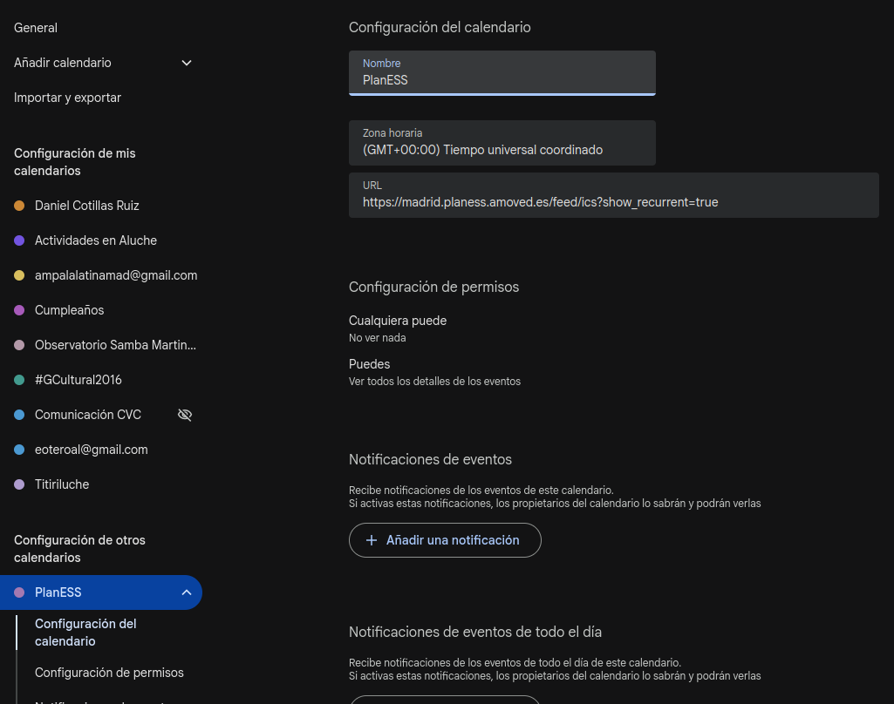Viewport: 894px width, 704px height.
Task: Click the Nombre text field
Action: [x=502, y=79]
